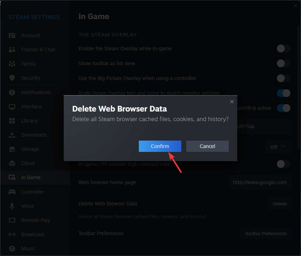Open the Broadcast settings section

(x=35, y=234)
